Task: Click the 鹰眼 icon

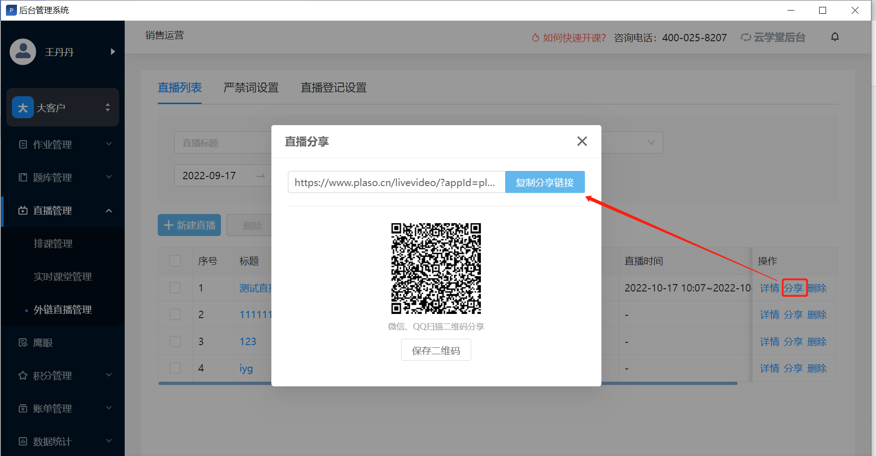Action: tap(23, 342)
